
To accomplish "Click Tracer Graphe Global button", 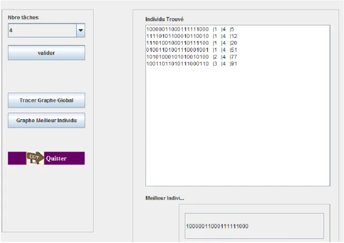I will (x=46, y=100).
